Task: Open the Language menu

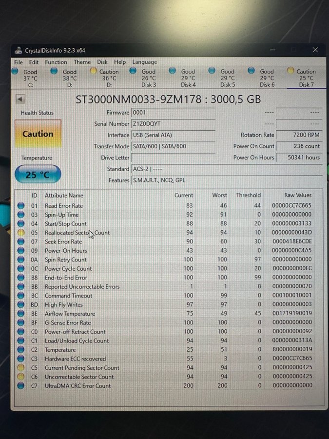Action: coord(144,62)
